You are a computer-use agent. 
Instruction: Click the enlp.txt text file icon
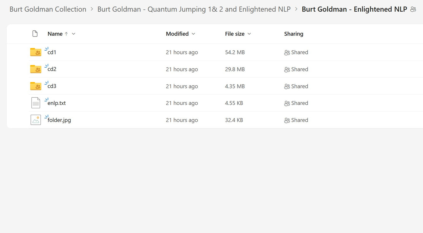36,103
